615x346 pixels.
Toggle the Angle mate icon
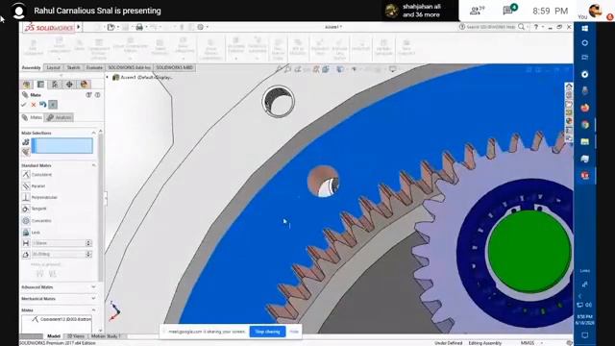[26, 254]
